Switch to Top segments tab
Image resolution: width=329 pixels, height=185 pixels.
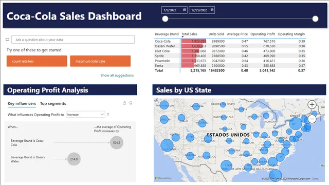point(53,103)
